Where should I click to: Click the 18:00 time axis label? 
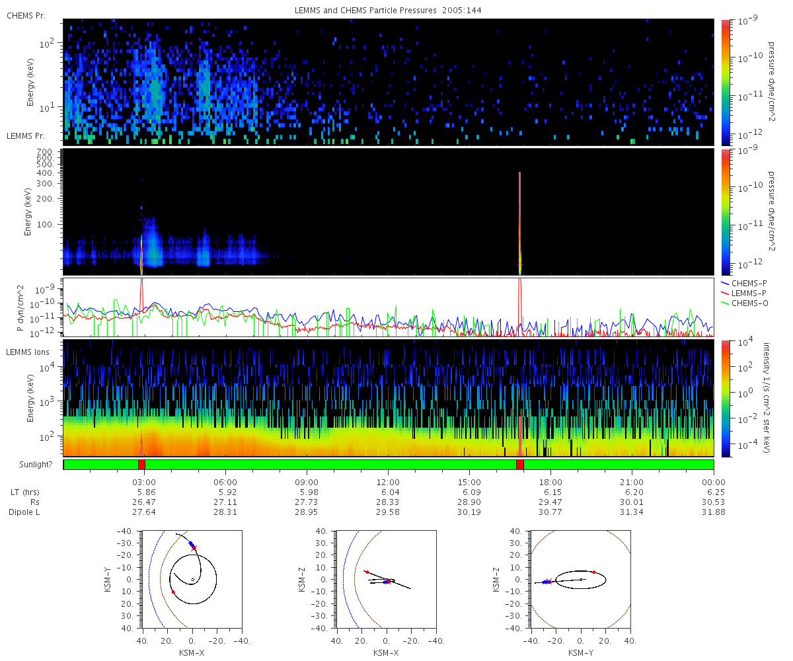(x=550, y=482)
